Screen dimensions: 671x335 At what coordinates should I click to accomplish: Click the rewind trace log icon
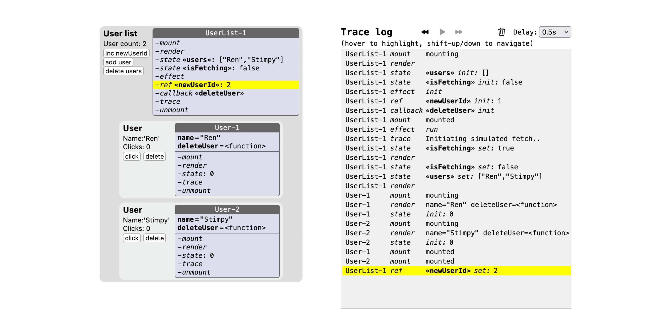[x=425, y=32]
